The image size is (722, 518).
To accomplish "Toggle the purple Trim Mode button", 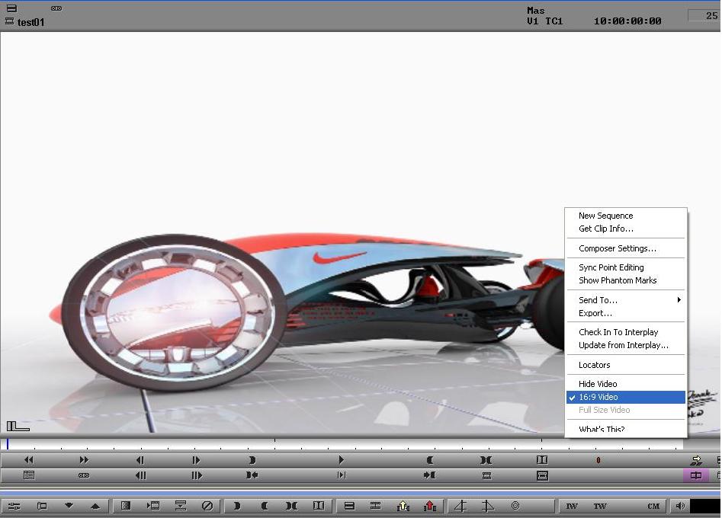I will coord(696,475).
